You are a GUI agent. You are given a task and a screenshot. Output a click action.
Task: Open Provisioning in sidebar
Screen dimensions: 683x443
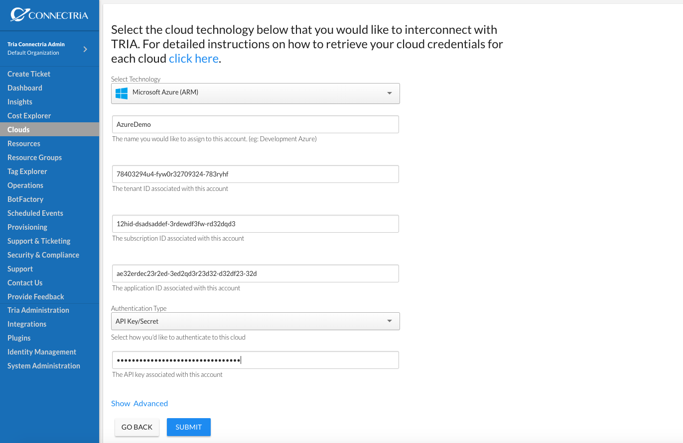(27, 227)
